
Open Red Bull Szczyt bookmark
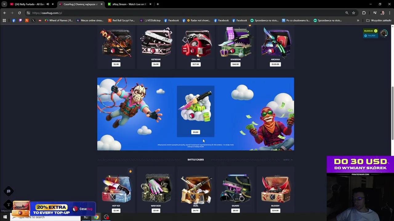tap(121, 21)
